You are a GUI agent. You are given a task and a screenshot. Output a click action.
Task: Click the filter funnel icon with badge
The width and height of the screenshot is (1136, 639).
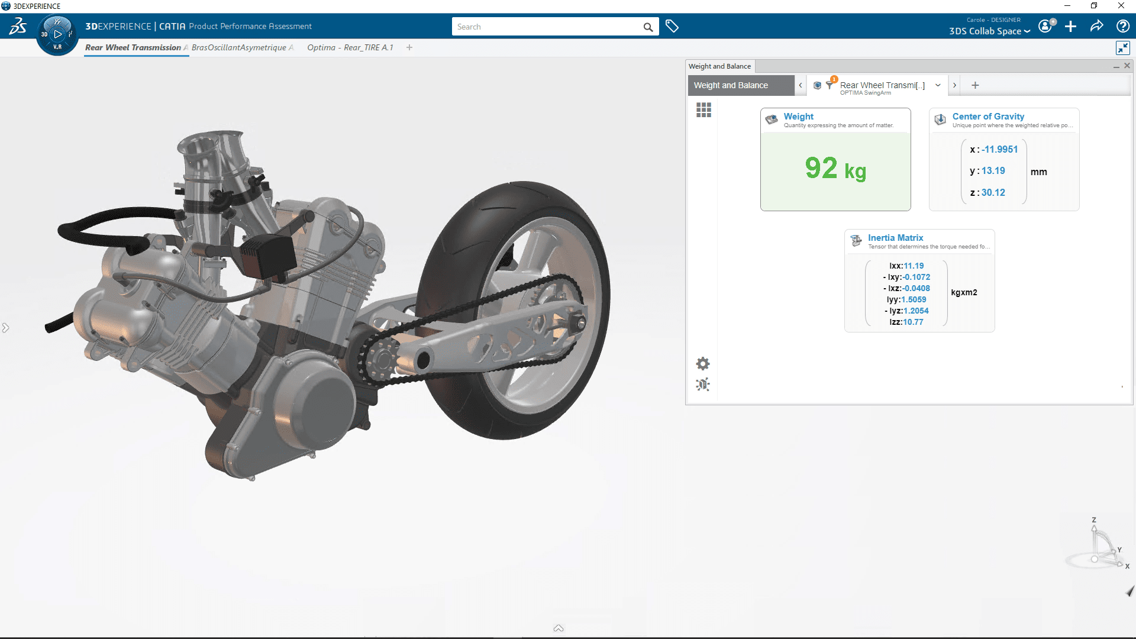(x=830, y=85)
